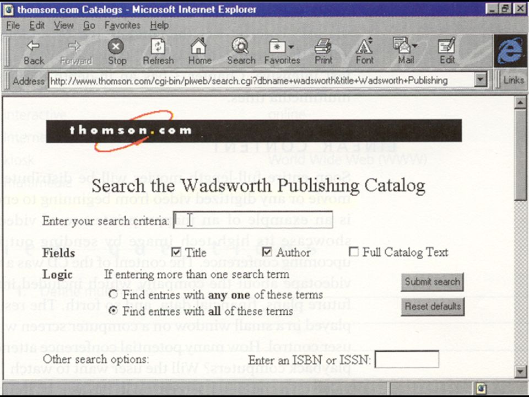Print the page with Print icon

(x=323, y=46)
